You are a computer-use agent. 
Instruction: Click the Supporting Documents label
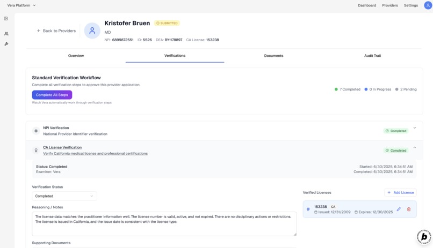click(51, 243)
